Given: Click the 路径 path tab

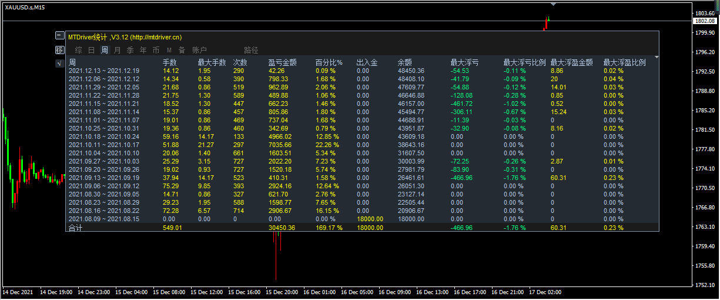Looking at the screenshot, I should point(252,50).
